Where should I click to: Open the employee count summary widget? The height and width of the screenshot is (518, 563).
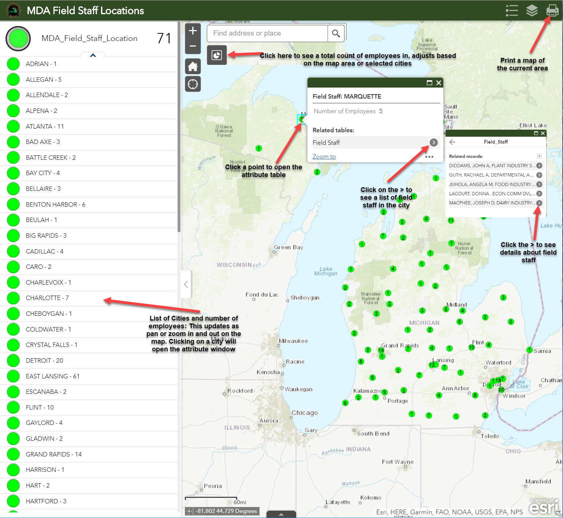point(217,55)
